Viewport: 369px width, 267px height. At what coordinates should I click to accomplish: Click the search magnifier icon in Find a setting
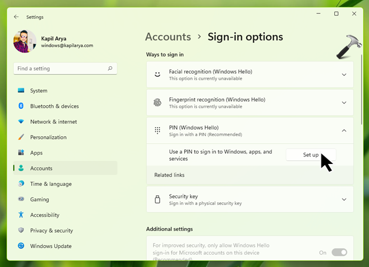(110, 68)
